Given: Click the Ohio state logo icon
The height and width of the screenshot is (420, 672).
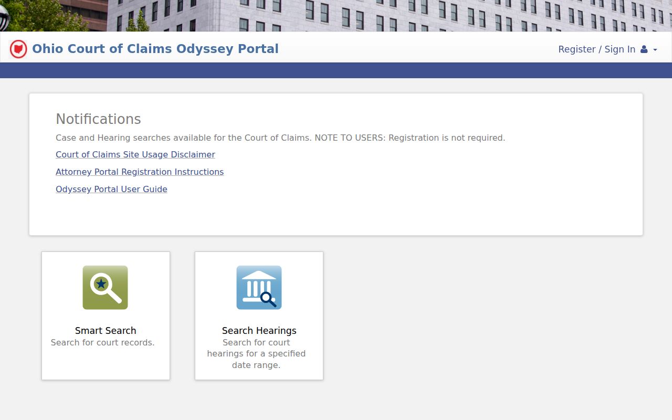Looking at the screenshot, I should pos(18,49).
